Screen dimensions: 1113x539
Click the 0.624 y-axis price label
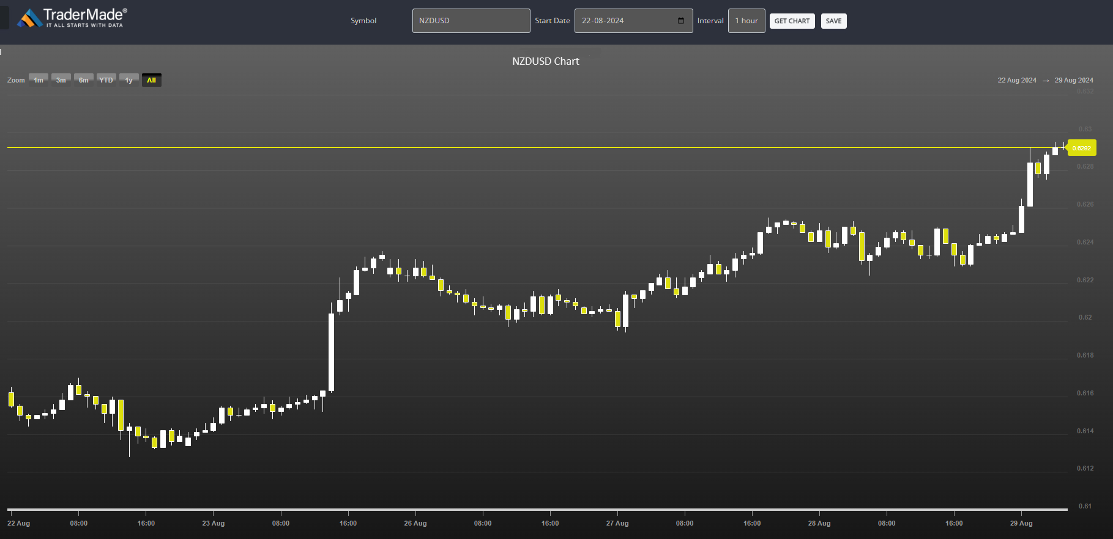pos(1085,242)
